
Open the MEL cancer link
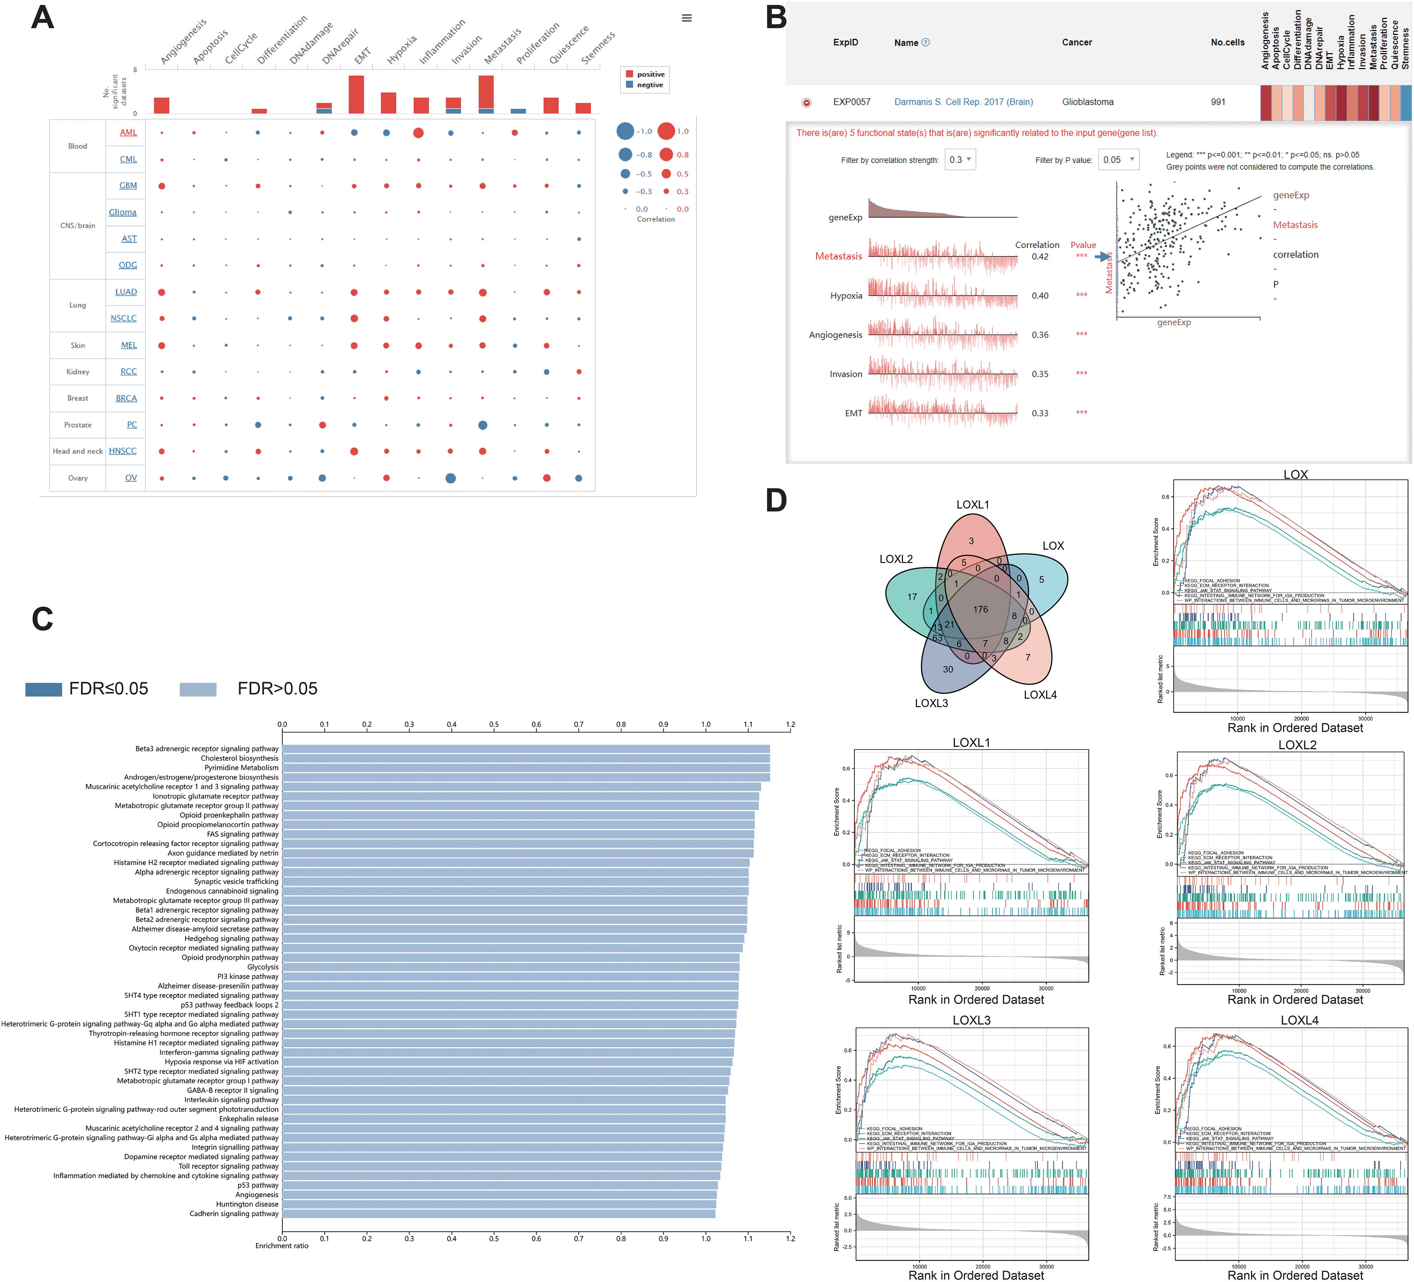129,345
